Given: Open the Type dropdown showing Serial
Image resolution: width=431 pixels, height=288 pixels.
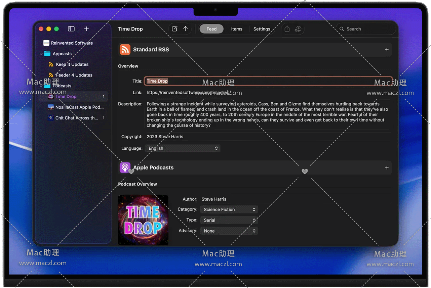Looking at the screenshot, I should tap(229, 220).
